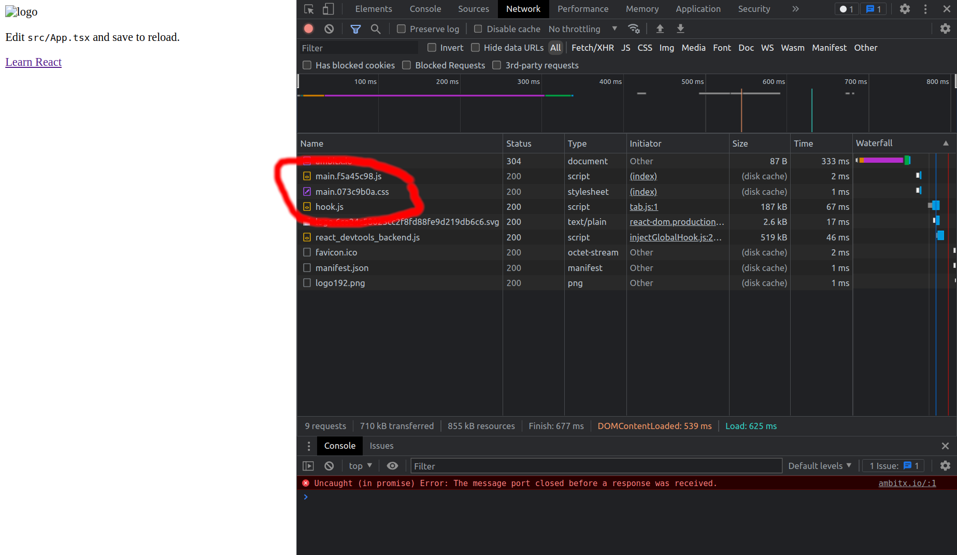Sort by the Size column header

(759, 144)
